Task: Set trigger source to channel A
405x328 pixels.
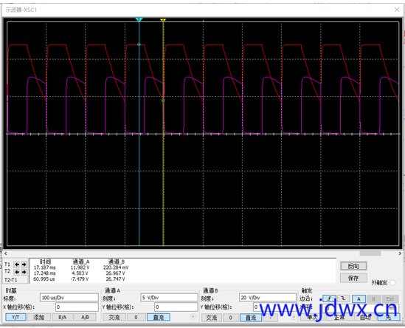Action: tap(359, 298)
